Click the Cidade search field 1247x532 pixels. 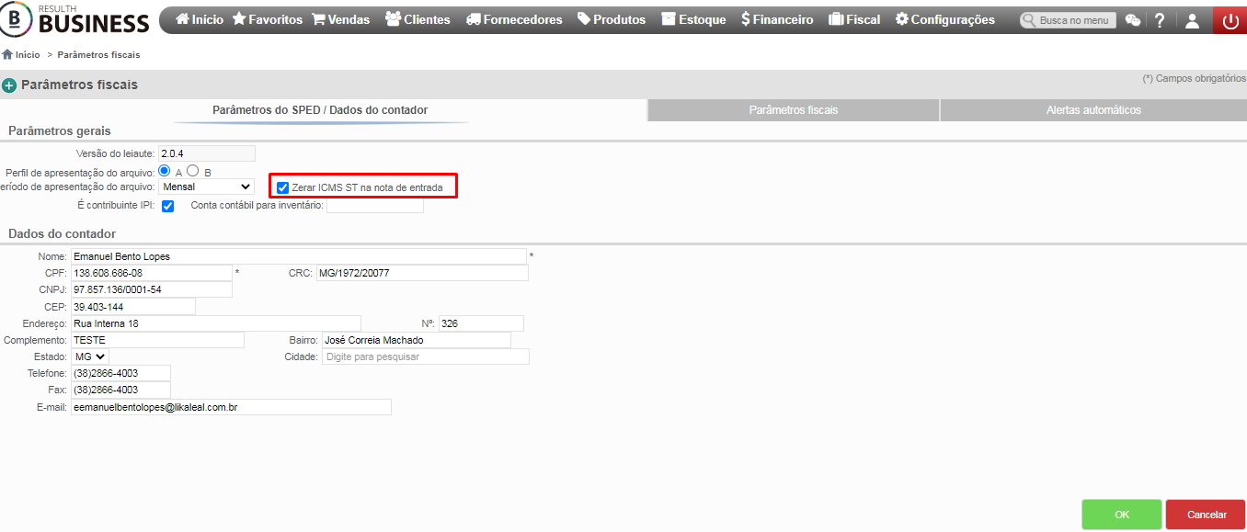tap(426, 357)
